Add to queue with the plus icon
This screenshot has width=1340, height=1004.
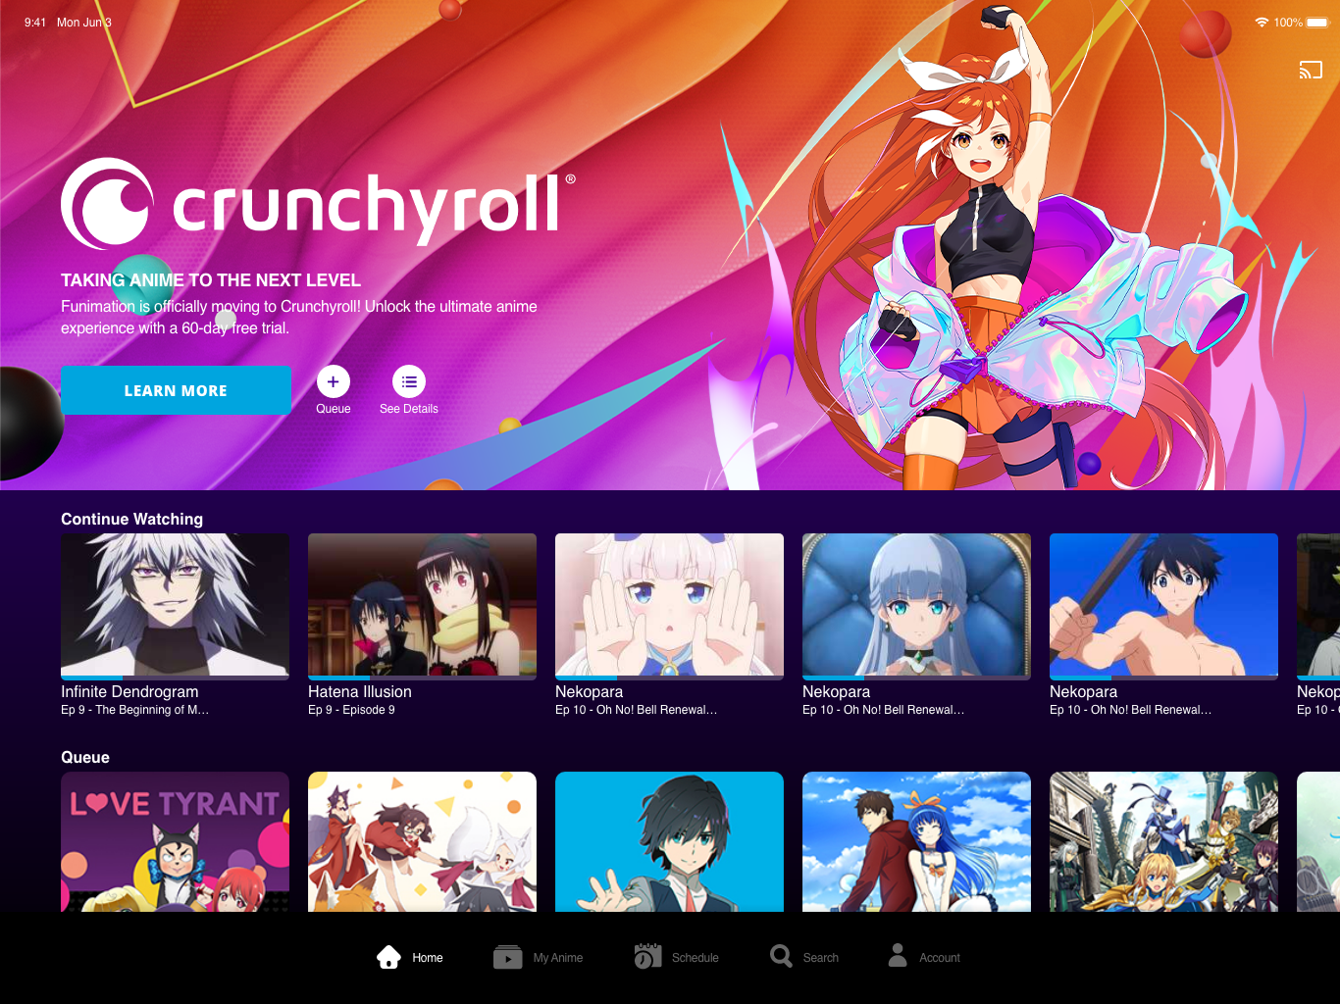(x=334, y=381)
